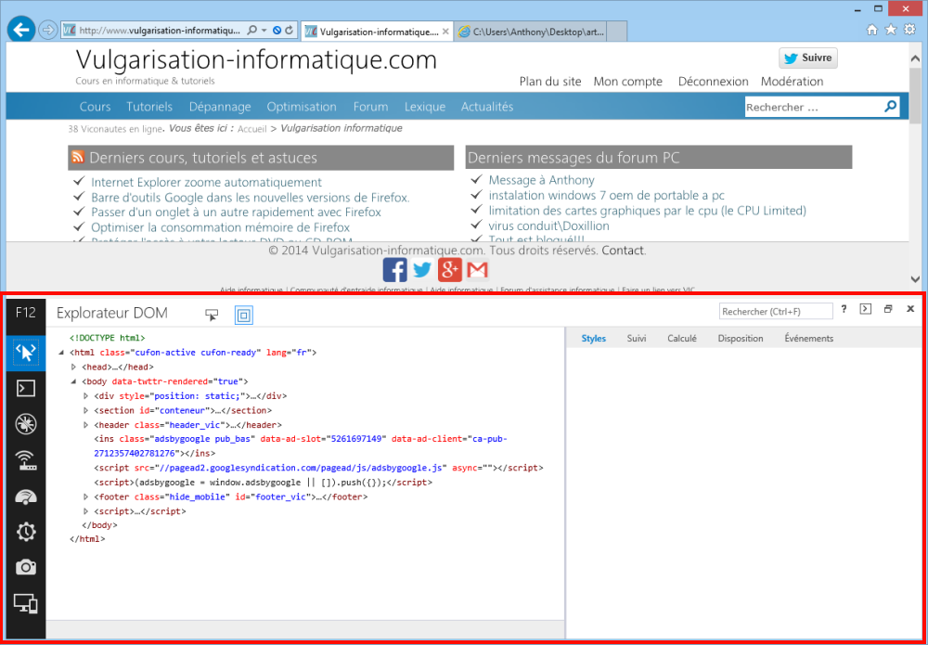Open browser Tools gear icon
Viewport: 928px width, 645px height.
click(x=909, y=31)
